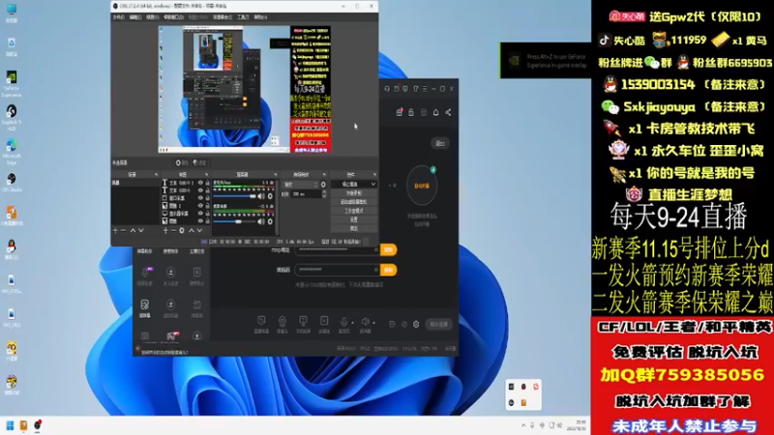Adjust 桌面音频 volume slider
Screen dimensions: 774x435
[235, 221]
